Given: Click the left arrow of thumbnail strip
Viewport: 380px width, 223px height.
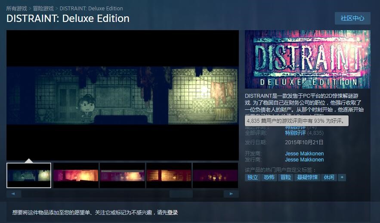Looking at the screenshot, I should pos(14,194).
